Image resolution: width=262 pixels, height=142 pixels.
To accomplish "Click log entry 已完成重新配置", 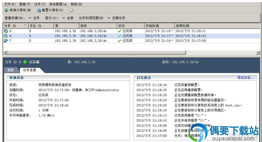I will pos(187,85).
